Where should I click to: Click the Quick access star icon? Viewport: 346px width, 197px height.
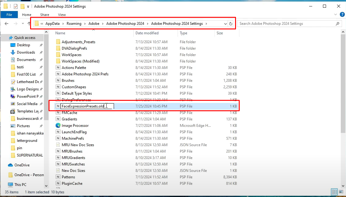11,38
